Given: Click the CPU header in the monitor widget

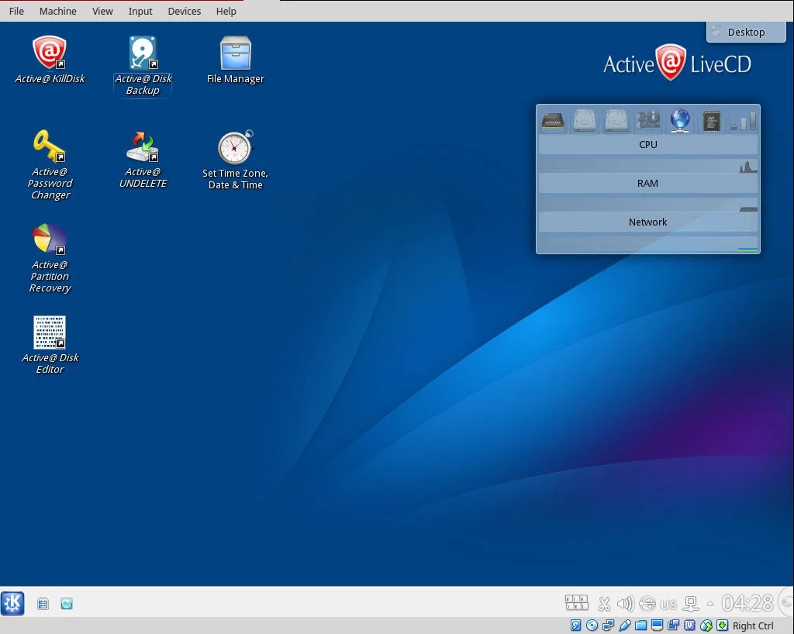Looking at the screenshot, I should tap(647, 145).
